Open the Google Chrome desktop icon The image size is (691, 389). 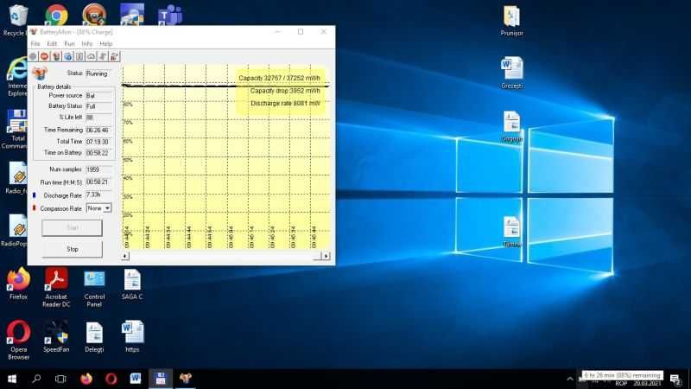pos(56,15)
